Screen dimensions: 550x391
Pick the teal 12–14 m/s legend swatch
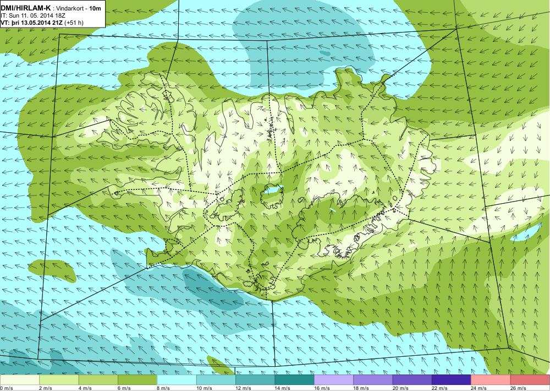pyautogui.click(x=255, y=380)
